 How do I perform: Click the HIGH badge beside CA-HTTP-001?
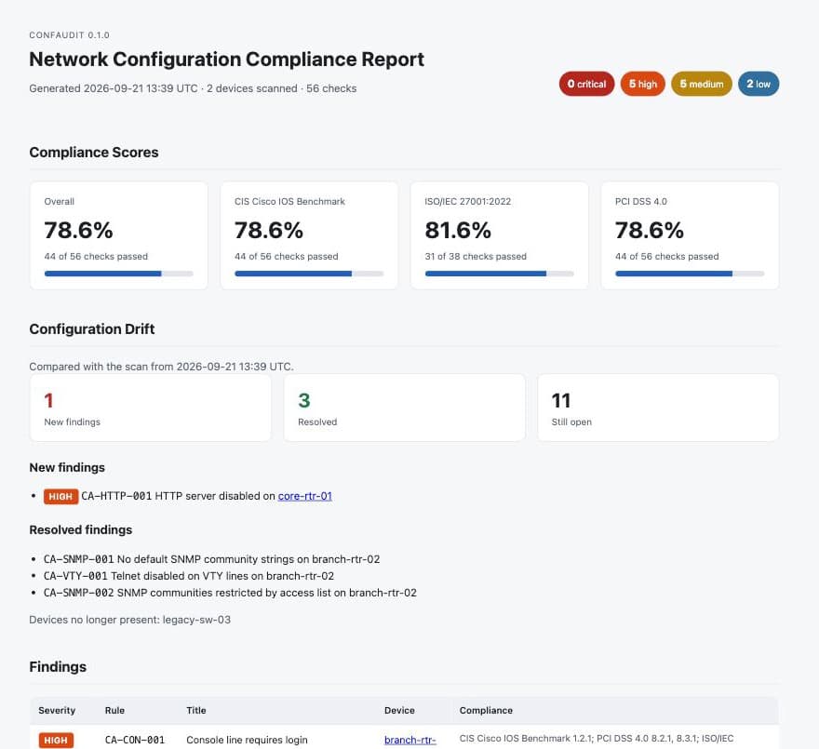click(61, 496)
